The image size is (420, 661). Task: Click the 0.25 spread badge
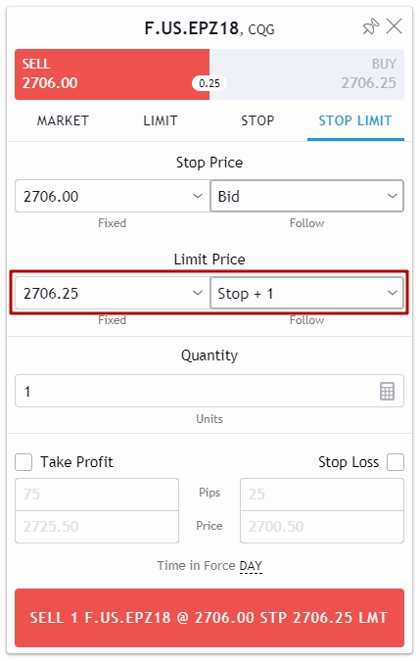click(x=210, y=83)
